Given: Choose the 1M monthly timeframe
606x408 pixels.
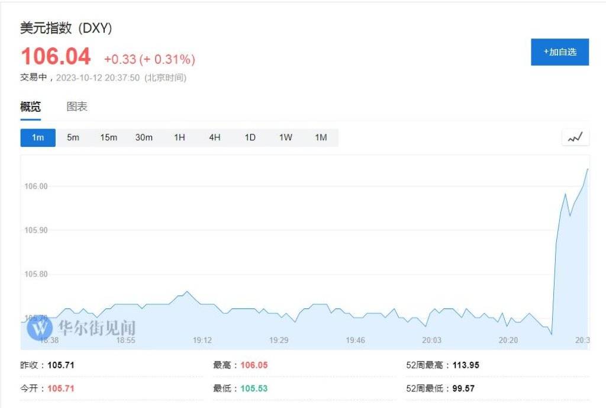Looking at the screenshot, I should 321,137.
